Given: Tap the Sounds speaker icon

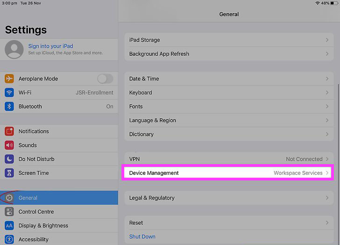Looking at the screenshot, I should (x=9, y=145).
